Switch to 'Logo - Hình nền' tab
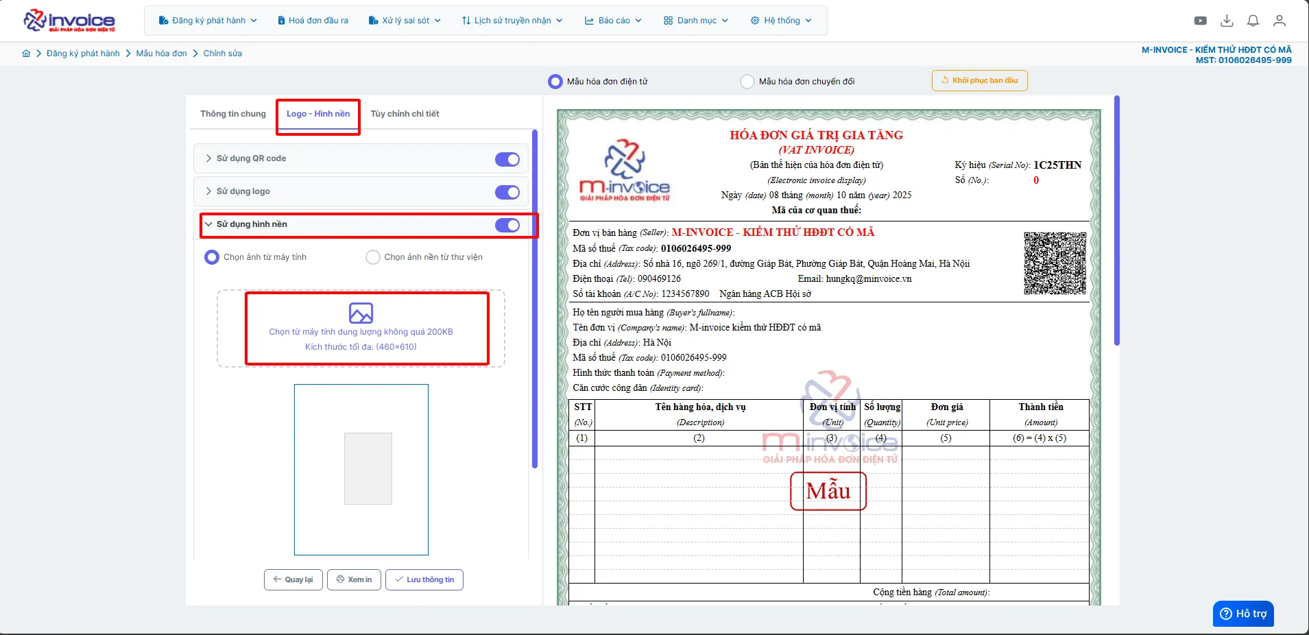This screenshot has height=635, width=1309. click(x=318, y=114)
